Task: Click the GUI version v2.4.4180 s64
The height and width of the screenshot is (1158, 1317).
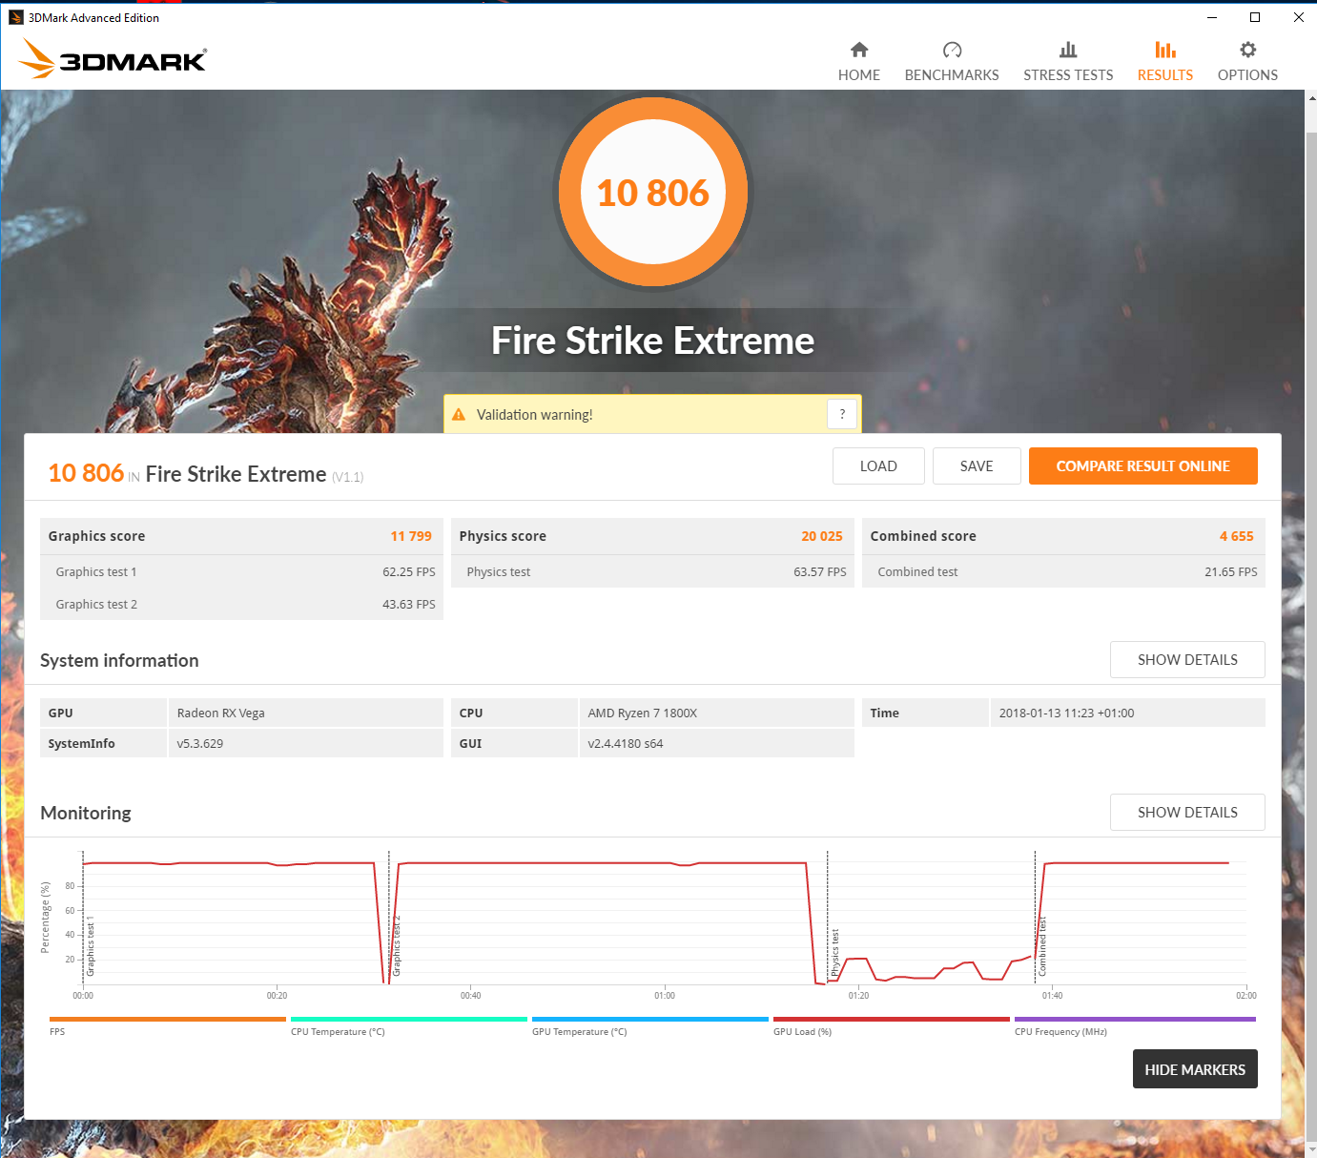Action: (626, 744)
